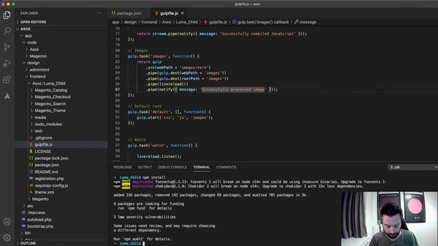
Task: Open the Search view in activity bar
Action: pos(7,31)
